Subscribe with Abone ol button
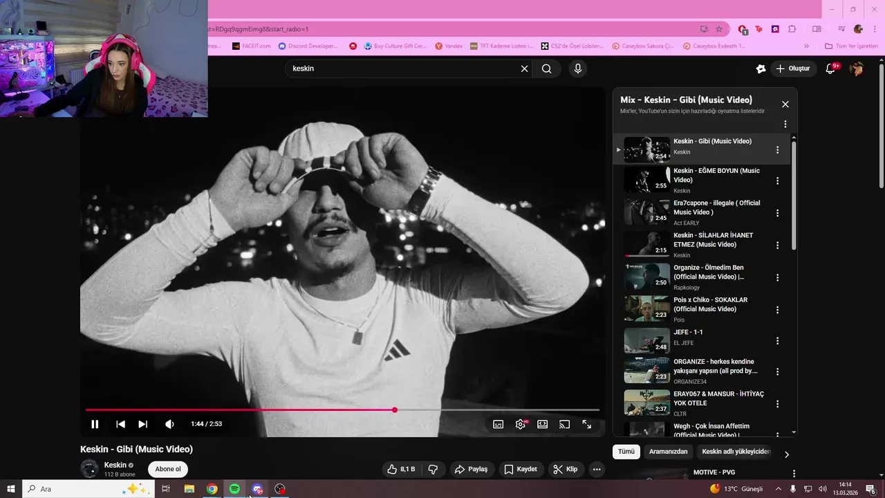 pos(168,469)
